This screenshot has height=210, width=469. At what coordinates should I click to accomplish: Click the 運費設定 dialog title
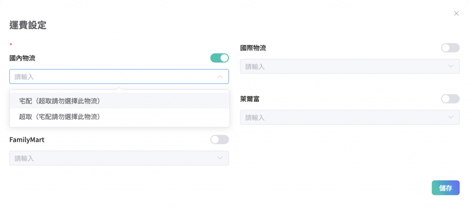tap(28, 26)
